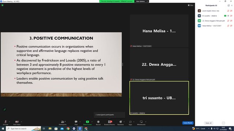Select Hana Melisa - 1202723001 in participants list
Image resolution: width=234 pixels, height=131 pixels.
click(215, 26)
